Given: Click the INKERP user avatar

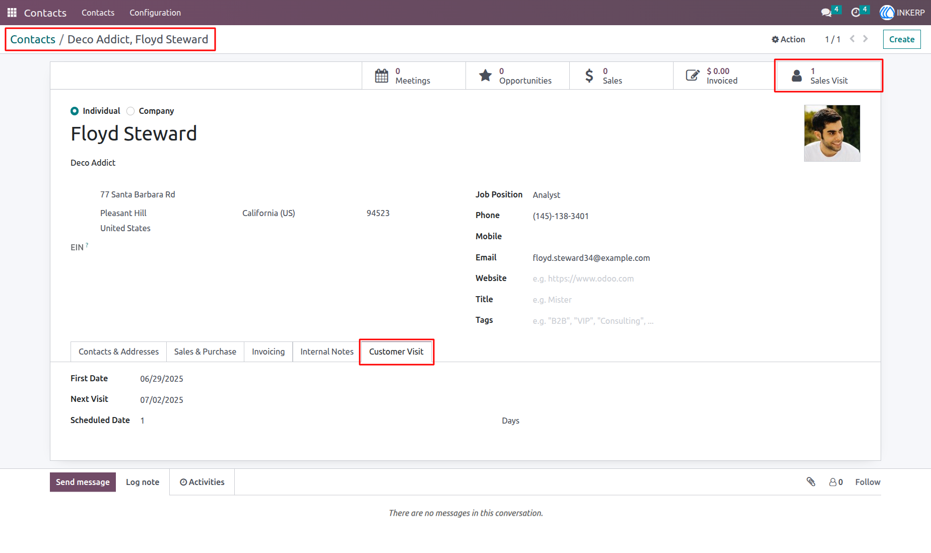Looking at the screenshot, I should coord(887,13).
